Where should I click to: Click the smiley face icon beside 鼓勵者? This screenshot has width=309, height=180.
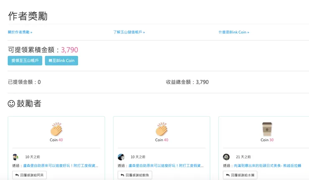click(x=11, y=103)
